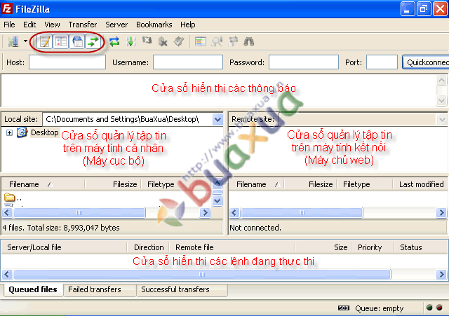Click remote file list scroll left arrow
Screen dimensions: 449x316
[234, 212]
